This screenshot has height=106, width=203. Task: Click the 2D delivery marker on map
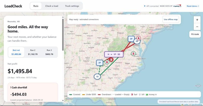137,41
